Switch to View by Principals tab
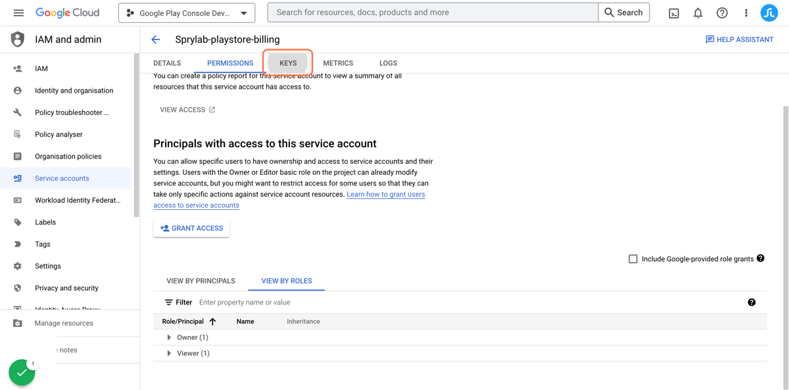 point(201,281)
